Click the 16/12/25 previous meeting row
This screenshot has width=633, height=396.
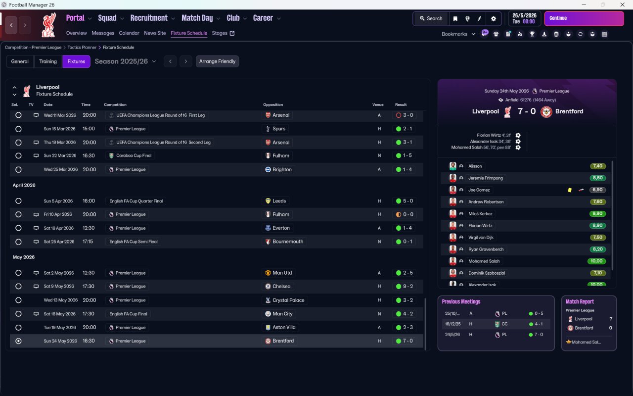point(496,324)
